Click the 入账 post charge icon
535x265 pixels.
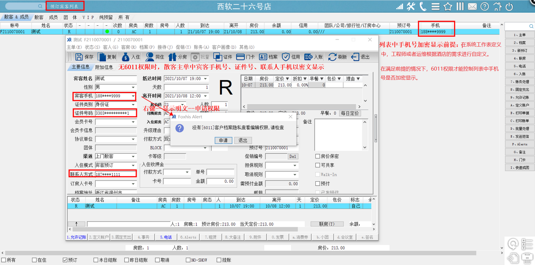coord(308,57)
